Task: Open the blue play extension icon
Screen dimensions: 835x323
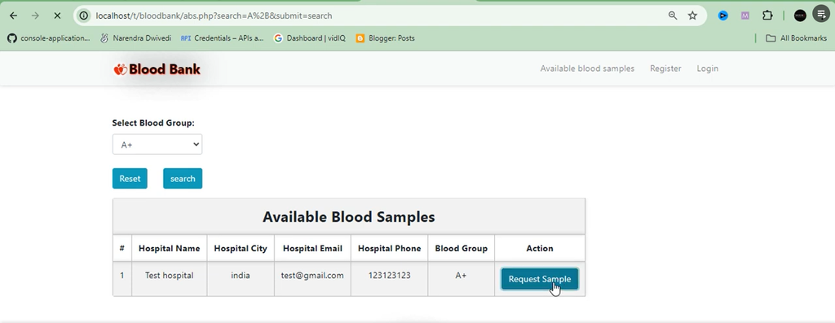Action: (722, 15)
